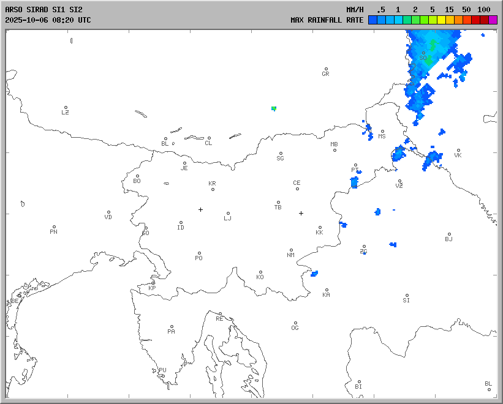Viewport: 503px width, 404px height.
Task: Select the first dark blue legend swatch
Action: 373,20
